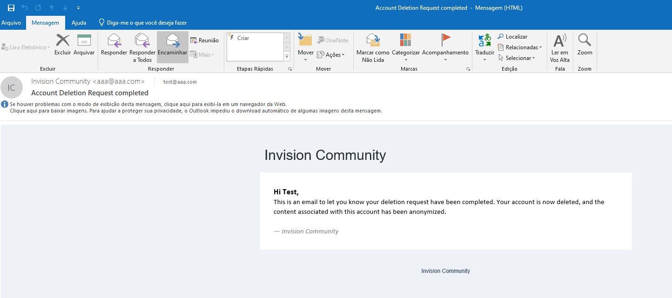Click Responder a Todos icon
The width and height of the screenshot is (672, 298).
point(142,41)
